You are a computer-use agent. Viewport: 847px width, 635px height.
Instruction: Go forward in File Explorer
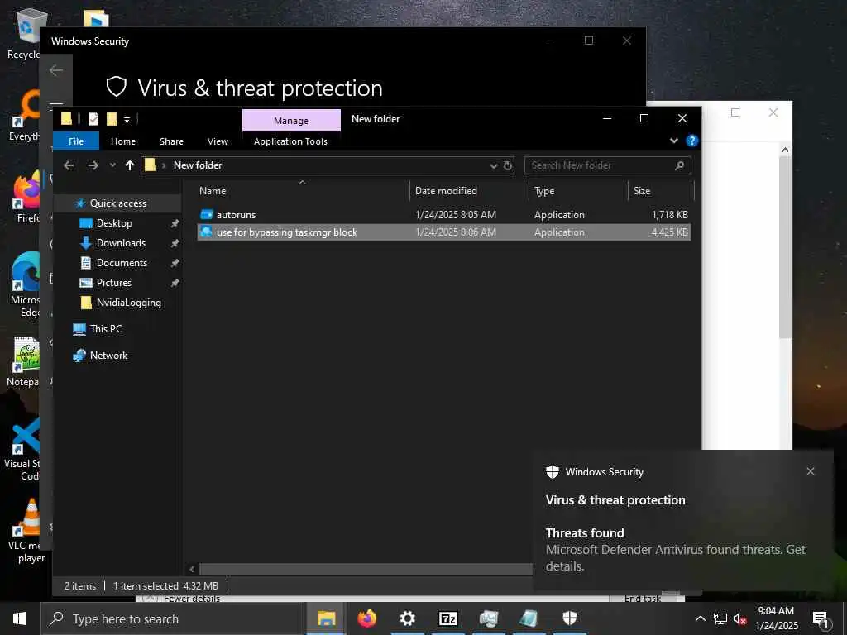(x=93, y=165)
